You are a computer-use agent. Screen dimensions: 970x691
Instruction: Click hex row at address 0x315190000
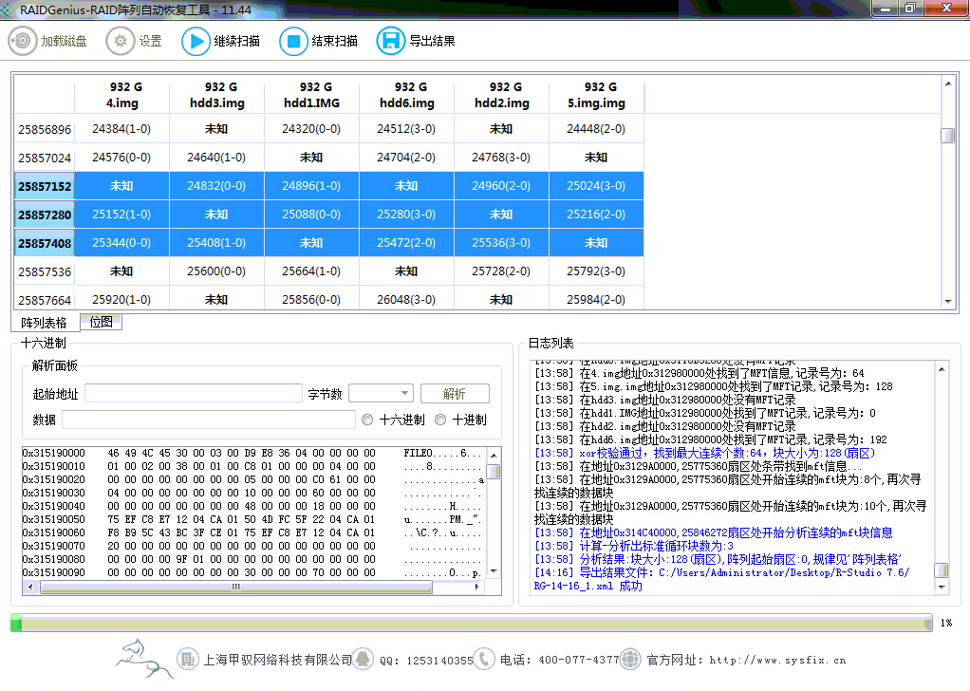[252, 453]
